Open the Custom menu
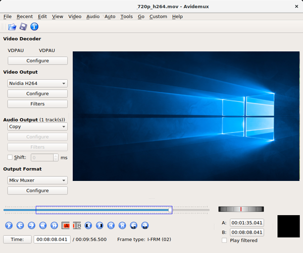The image size is (303, 253). pos(158,17)
